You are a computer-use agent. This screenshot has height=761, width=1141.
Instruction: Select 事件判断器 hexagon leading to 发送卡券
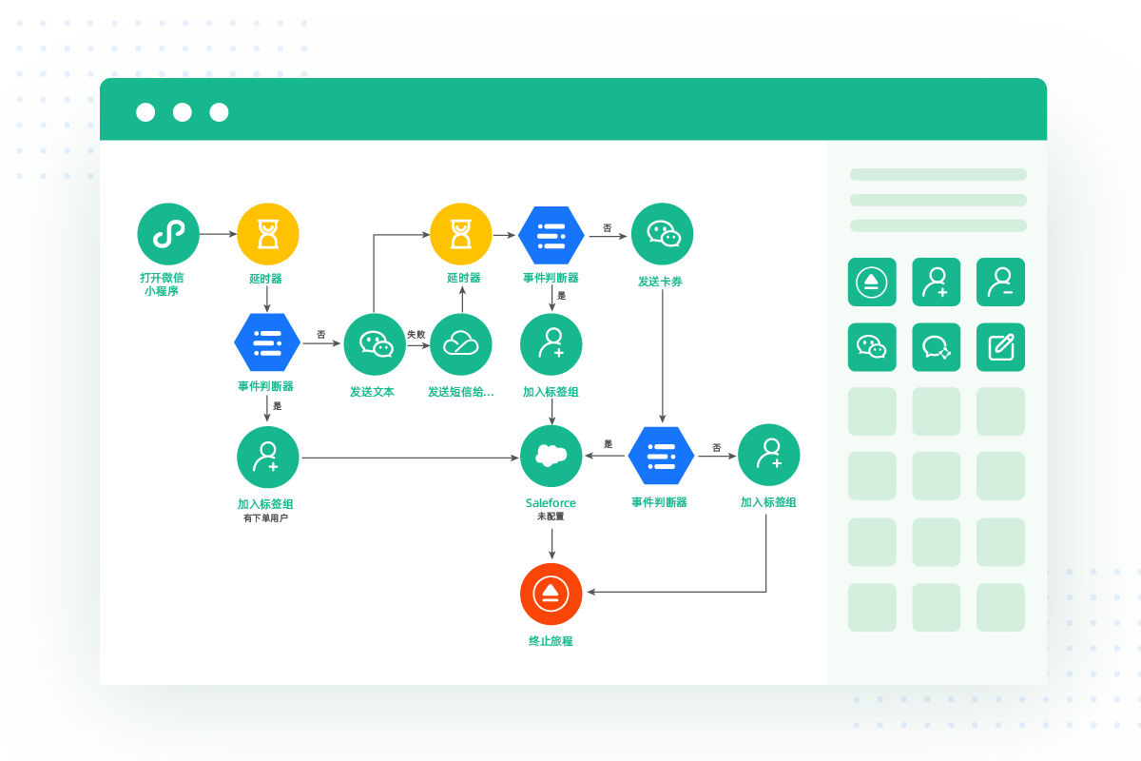pos(551,234)
